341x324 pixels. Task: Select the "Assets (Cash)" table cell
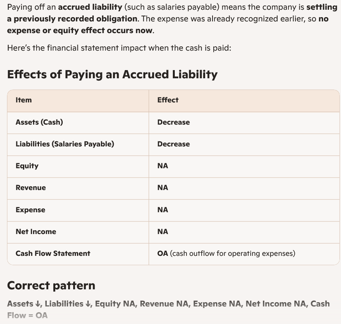coord(39,122)
